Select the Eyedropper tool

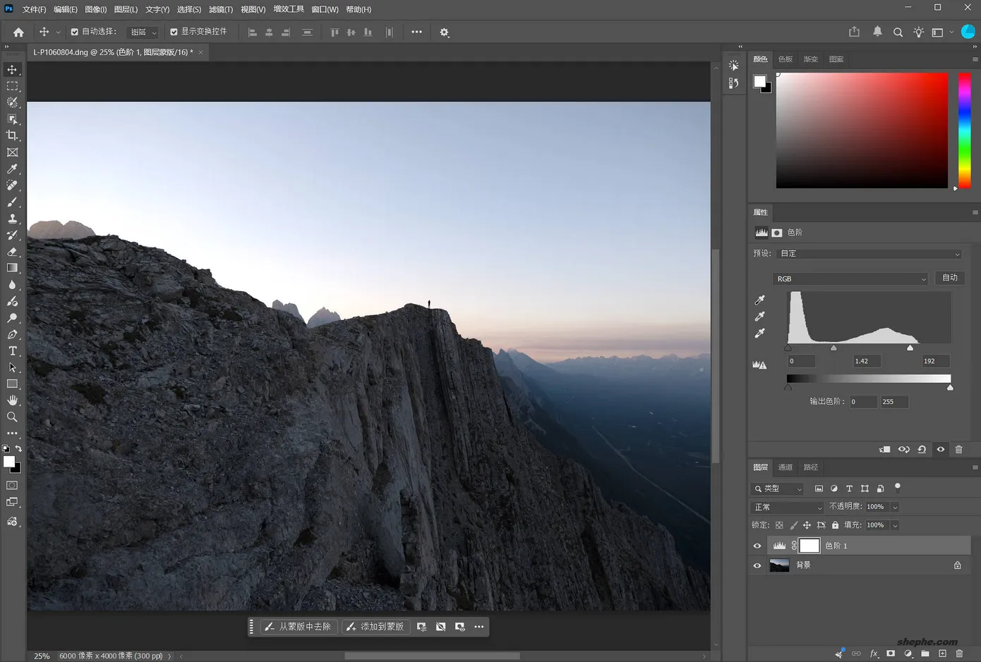[x=12, y=168]
